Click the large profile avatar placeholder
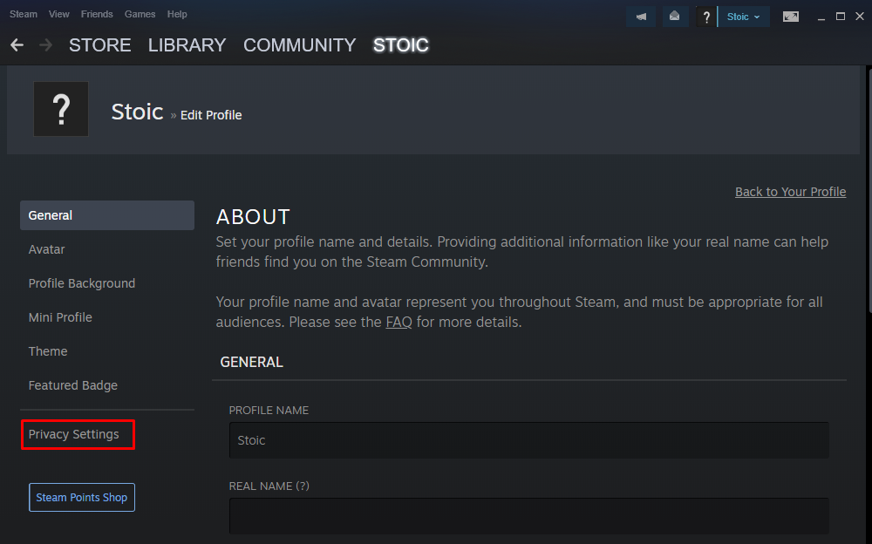The image size is (872, 544). [61, 109]
